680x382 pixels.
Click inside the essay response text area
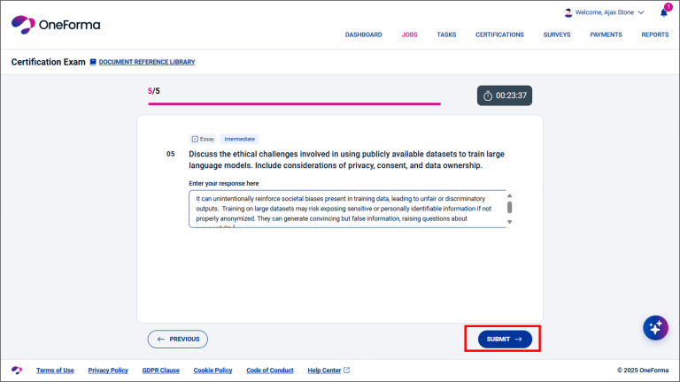click(x=345, y=209)
